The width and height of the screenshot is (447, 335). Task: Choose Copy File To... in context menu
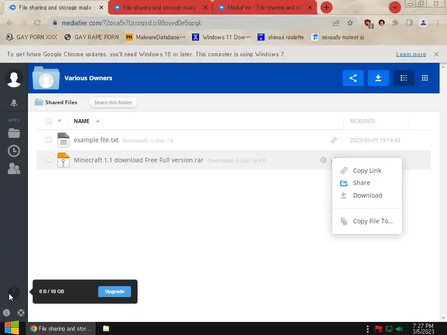pyautogui.click(x=367, y=221)
